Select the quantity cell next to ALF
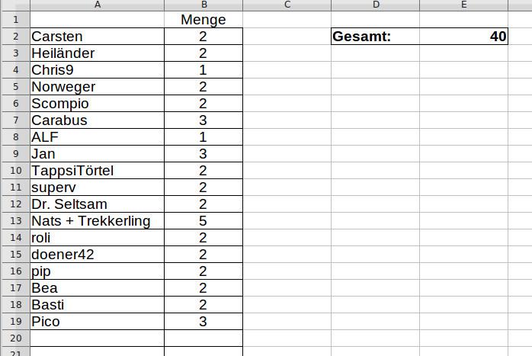This screenshot has height=356, width=532. pos(203,137)
